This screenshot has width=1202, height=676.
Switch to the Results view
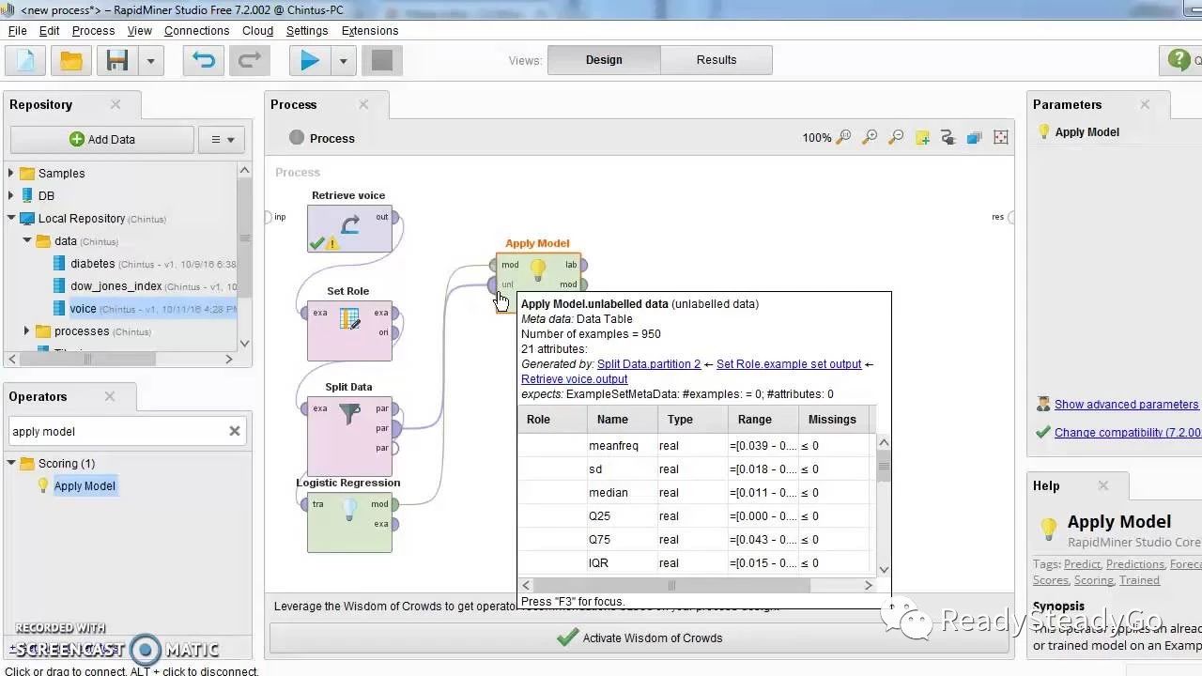tap(717, 59)
